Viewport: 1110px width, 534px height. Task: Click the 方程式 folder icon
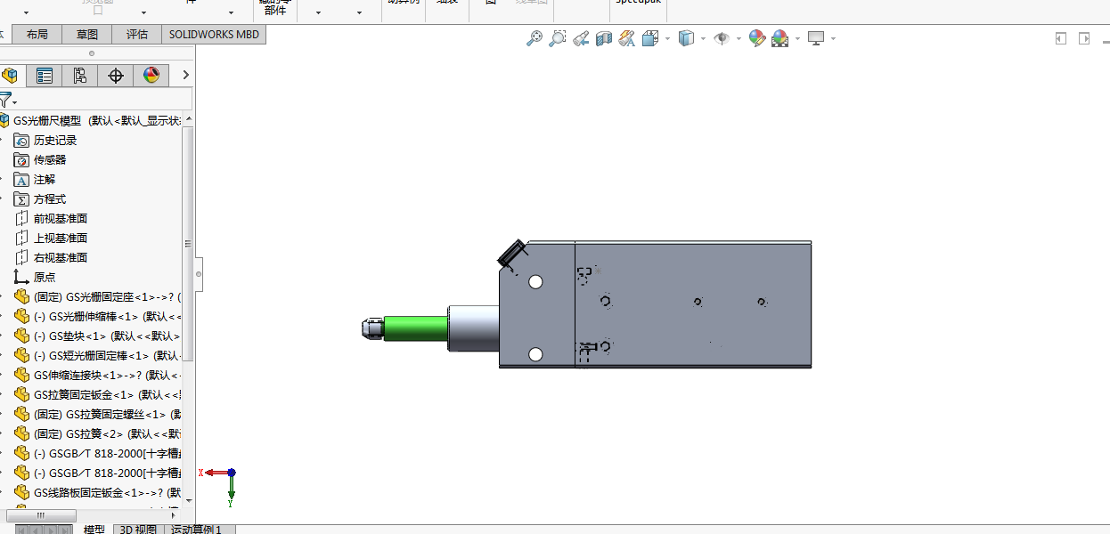pos(22,199)
